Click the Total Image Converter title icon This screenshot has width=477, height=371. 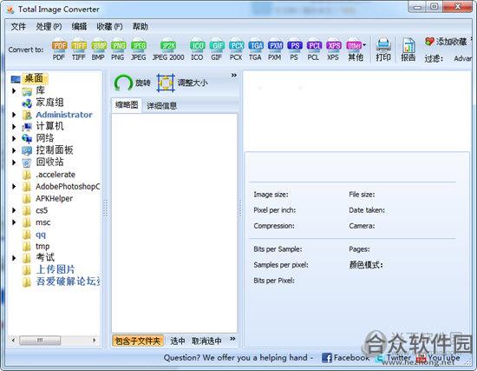10,10
